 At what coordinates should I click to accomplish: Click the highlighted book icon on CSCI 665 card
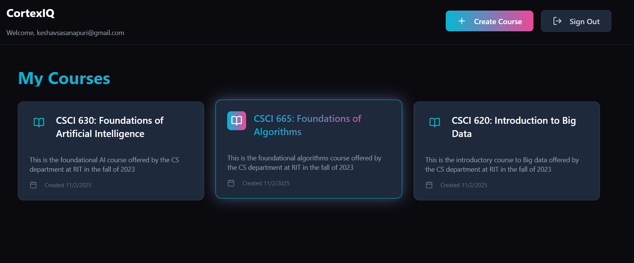(x=237, y=121)
